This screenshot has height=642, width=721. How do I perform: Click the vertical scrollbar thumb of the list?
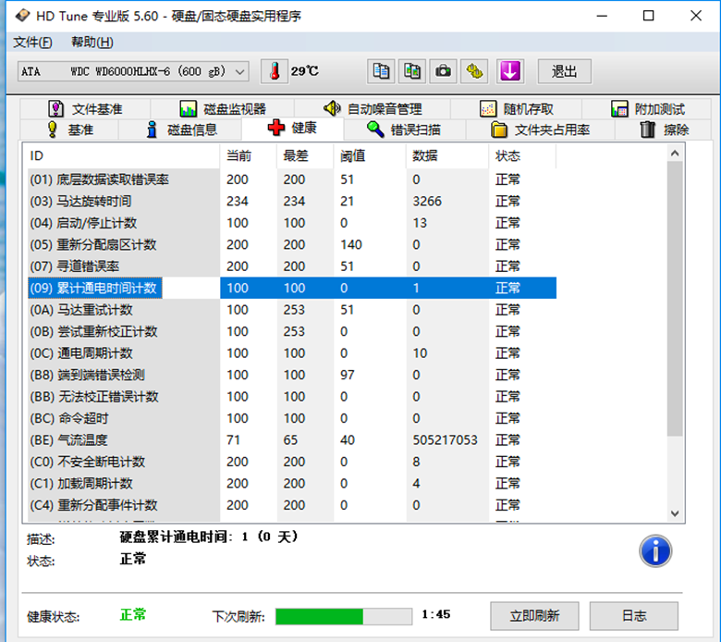click(675, 298)
